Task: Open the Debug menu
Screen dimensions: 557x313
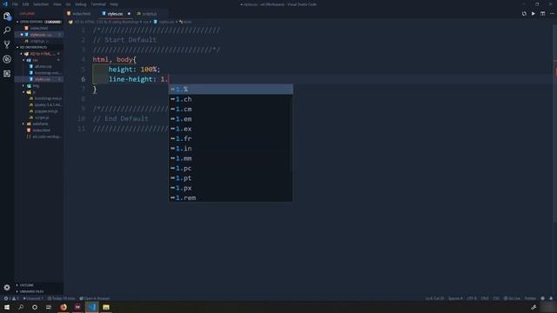Action: [x=81, y=4]
